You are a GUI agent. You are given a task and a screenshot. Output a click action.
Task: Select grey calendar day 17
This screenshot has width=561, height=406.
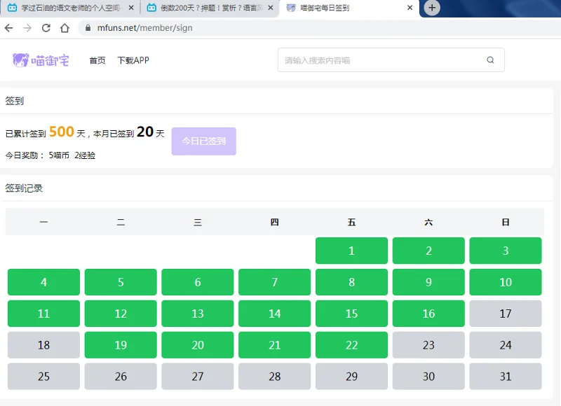point(505,314)
